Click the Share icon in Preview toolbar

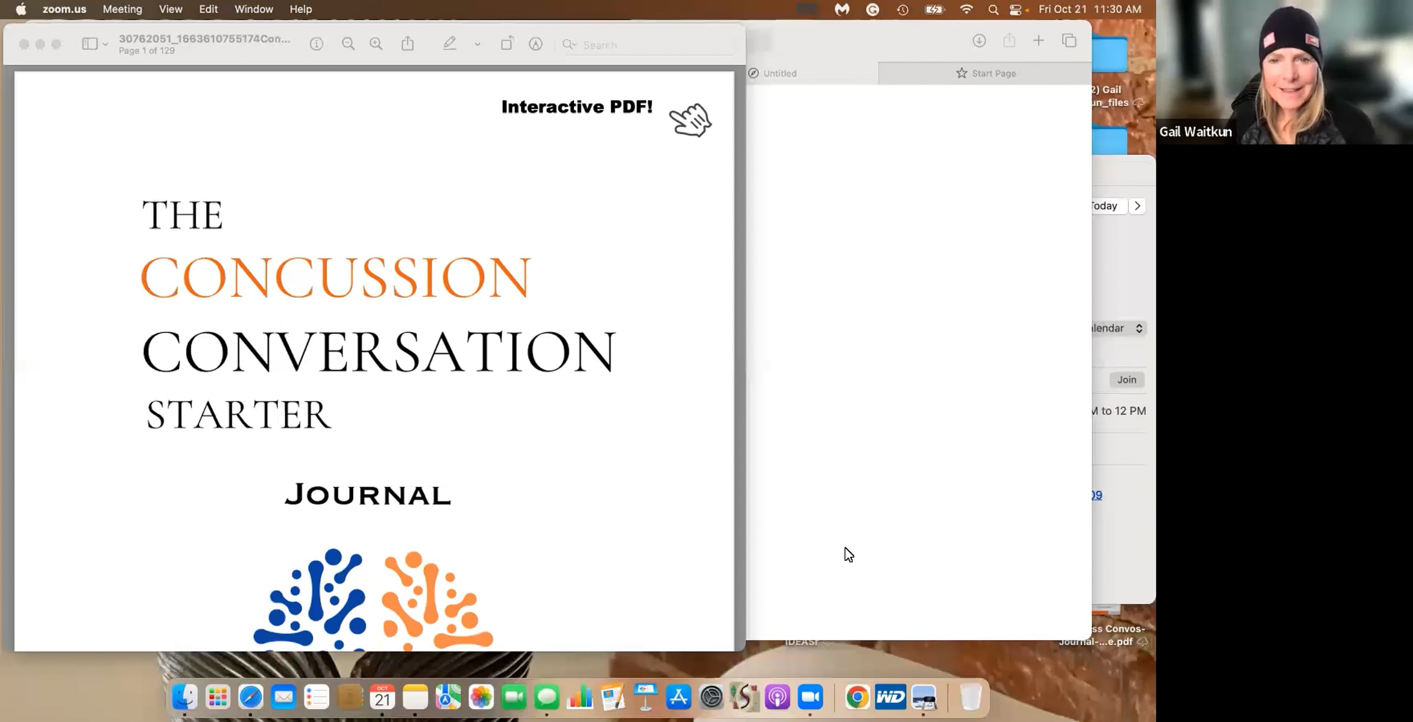[x=407, y=44]
